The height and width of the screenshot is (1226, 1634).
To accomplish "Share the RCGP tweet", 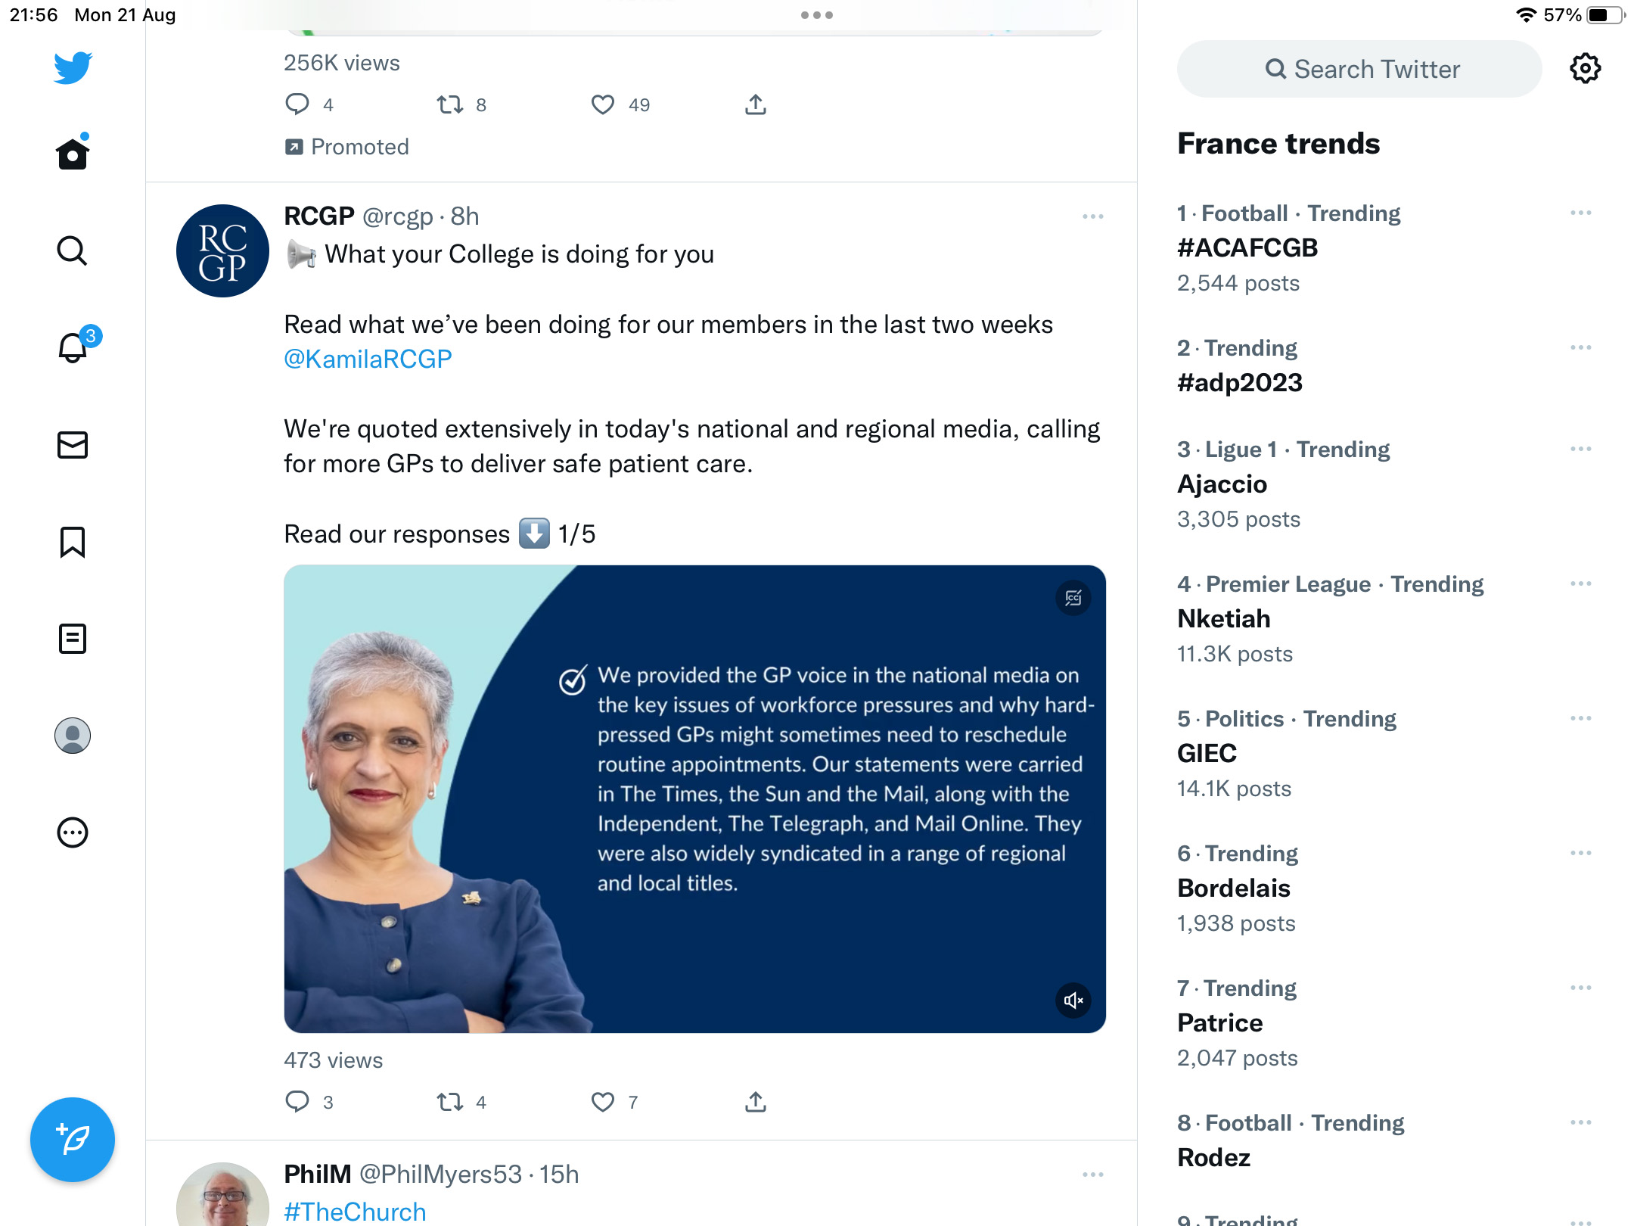I will pyautogui.click(x=756, y=1102).
